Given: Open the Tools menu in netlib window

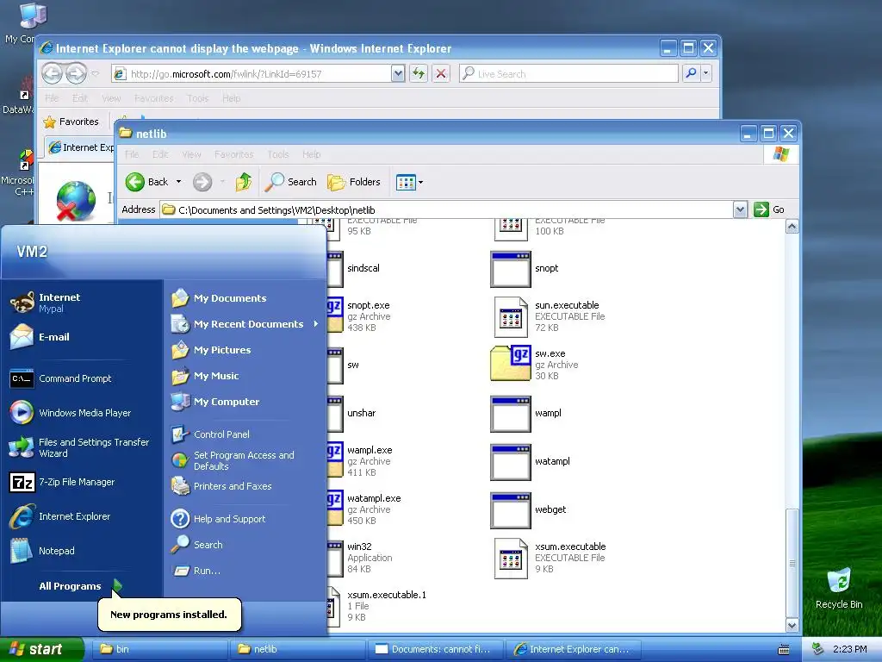Looking at the screenshot, I should pos(278,154).
